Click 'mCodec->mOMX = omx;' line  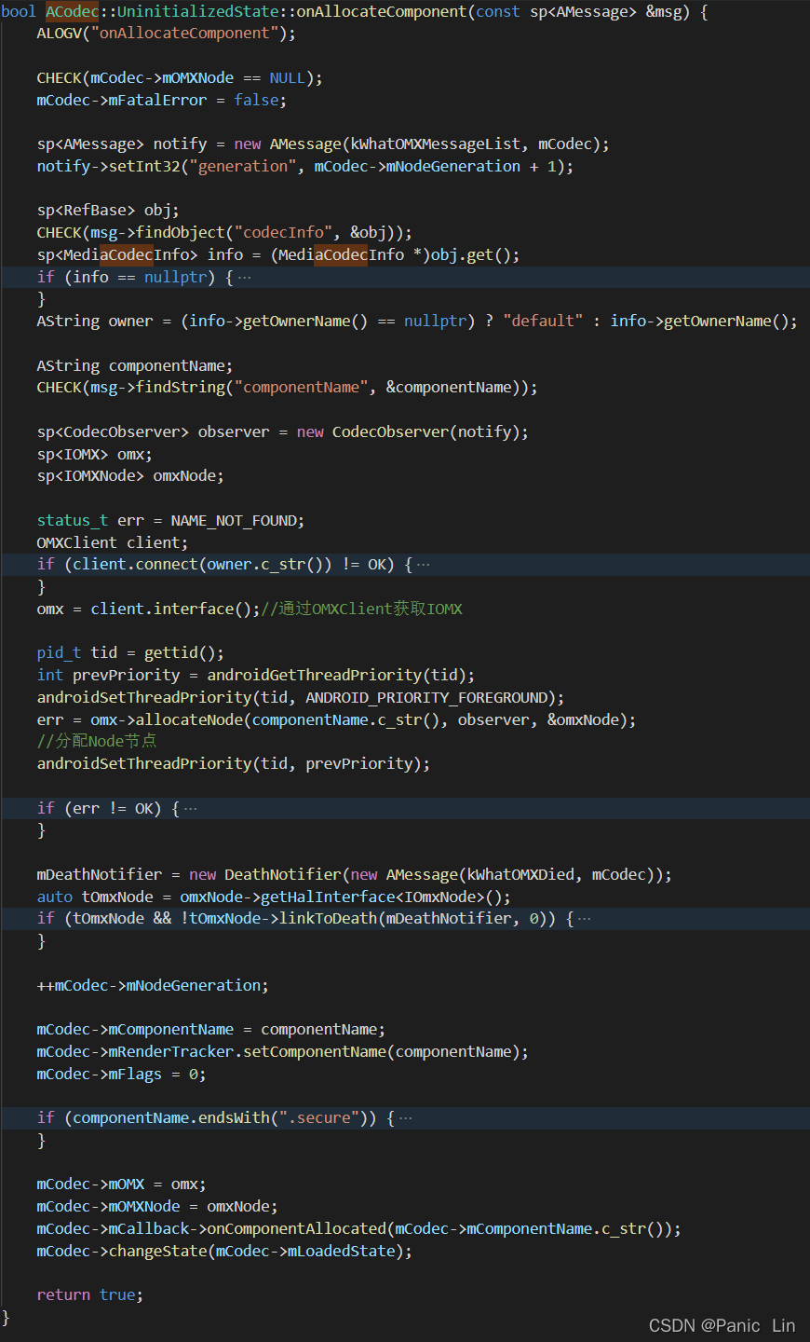[121, 1185]
